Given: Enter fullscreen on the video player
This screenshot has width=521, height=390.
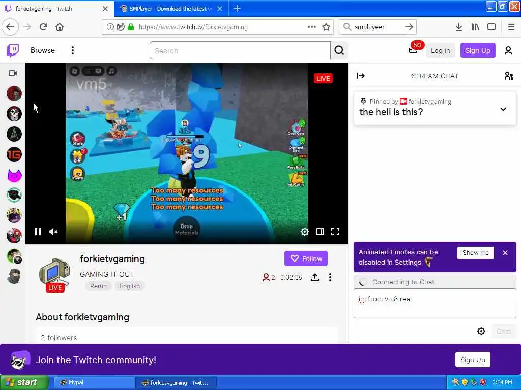Looking at the screenshot, I should (x=335, y=232).
